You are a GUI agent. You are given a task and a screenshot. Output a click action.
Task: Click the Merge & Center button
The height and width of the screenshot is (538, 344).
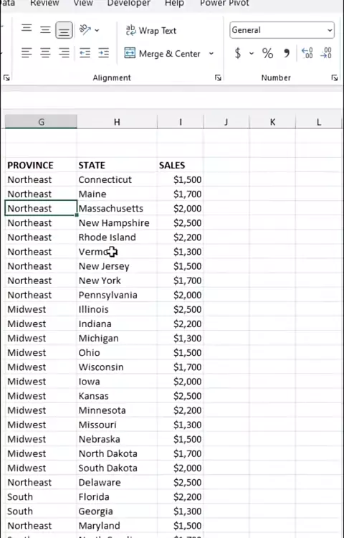click(x=162, y=54)
